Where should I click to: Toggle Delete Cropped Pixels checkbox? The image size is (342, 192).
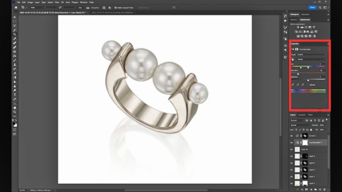(x=115, y=7)
